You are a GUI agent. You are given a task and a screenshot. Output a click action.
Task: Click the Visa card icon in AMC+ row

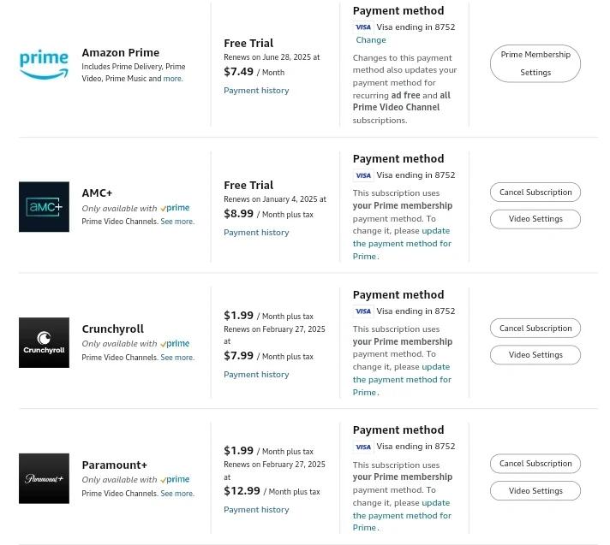click(363, 175)
